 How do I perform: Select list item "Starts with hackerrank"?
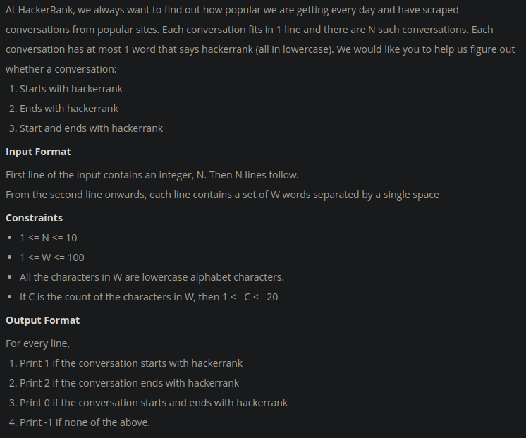[x=71, y=89]
